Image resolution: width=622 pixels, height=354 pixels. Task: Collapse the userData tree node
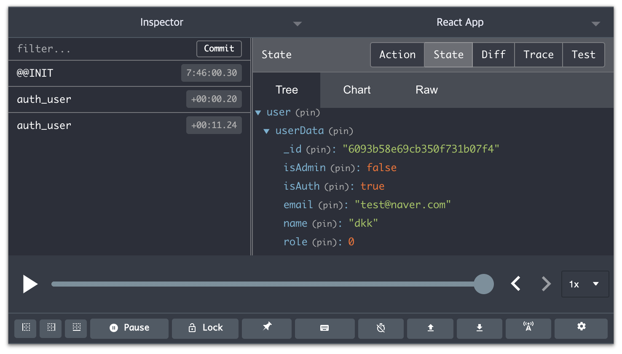(266, 131)
